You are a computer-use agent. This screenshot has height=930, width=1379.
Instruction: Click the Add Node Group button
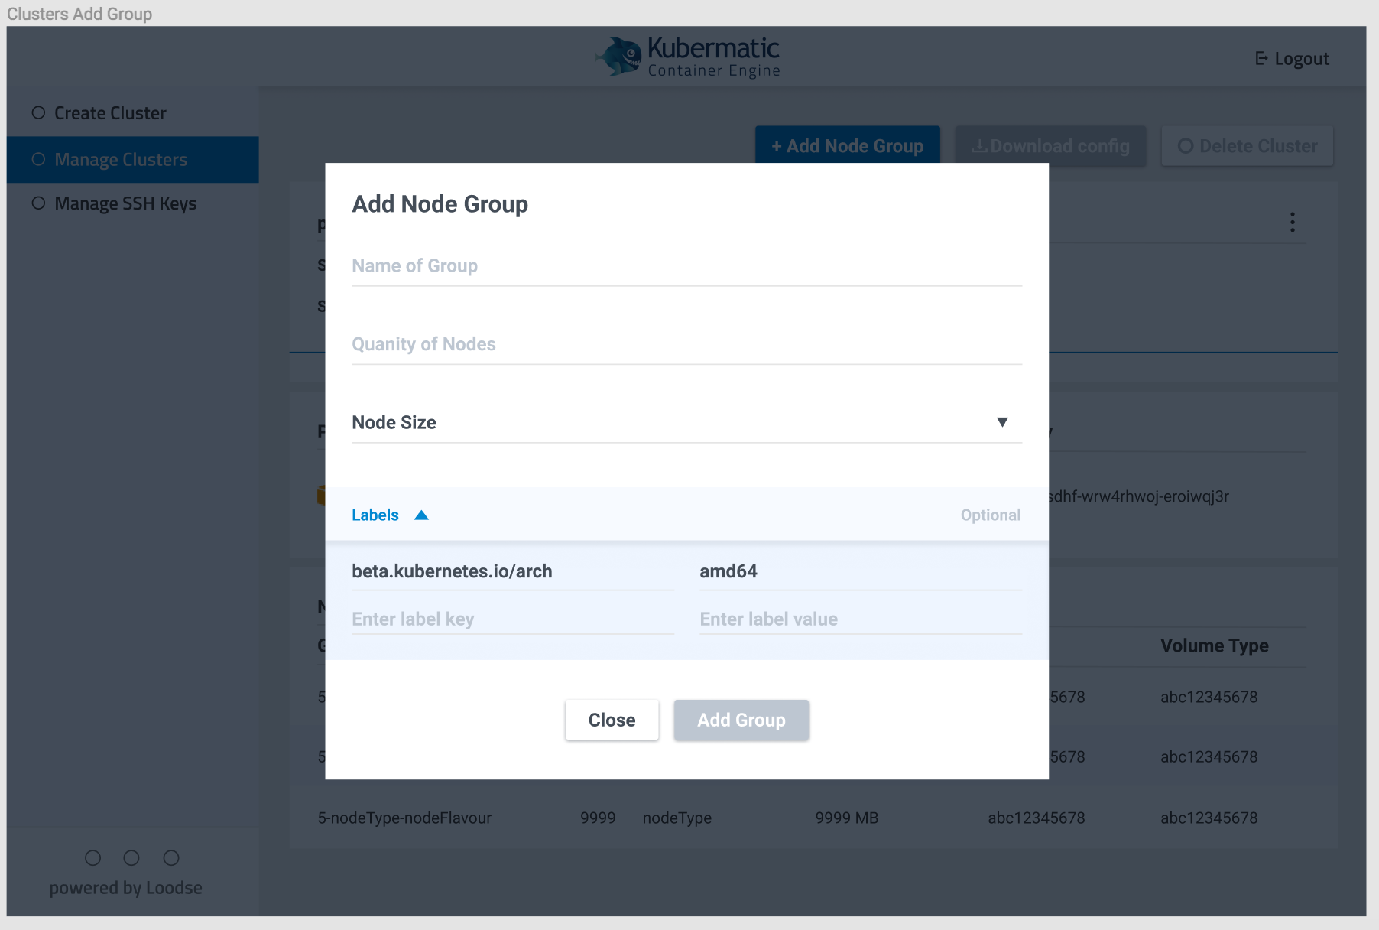pyautogui.click(x=847, y=145)
